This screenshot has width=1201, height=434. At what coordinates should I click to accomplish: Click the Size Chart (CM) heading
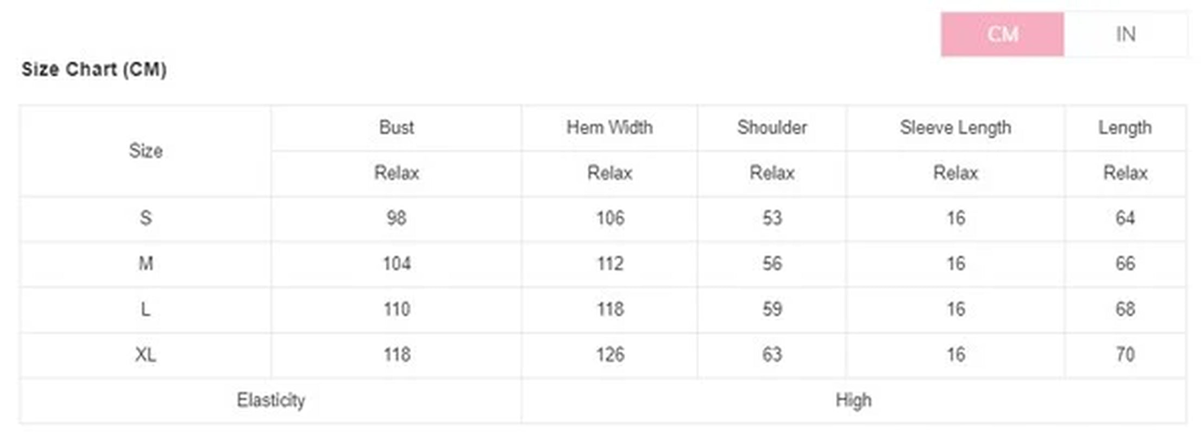pos(94,69)
